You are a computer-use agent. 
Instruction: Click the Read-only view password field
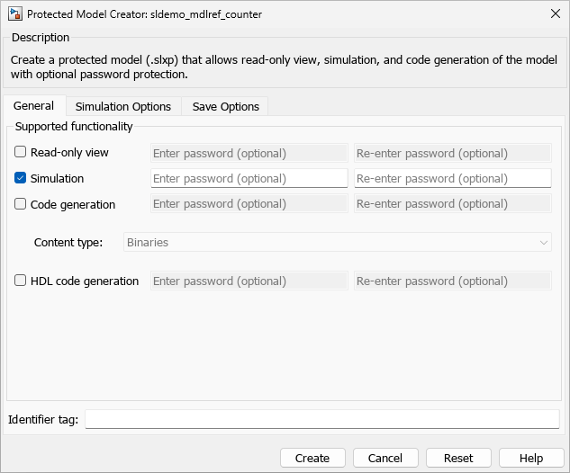(x=249, y=153)
